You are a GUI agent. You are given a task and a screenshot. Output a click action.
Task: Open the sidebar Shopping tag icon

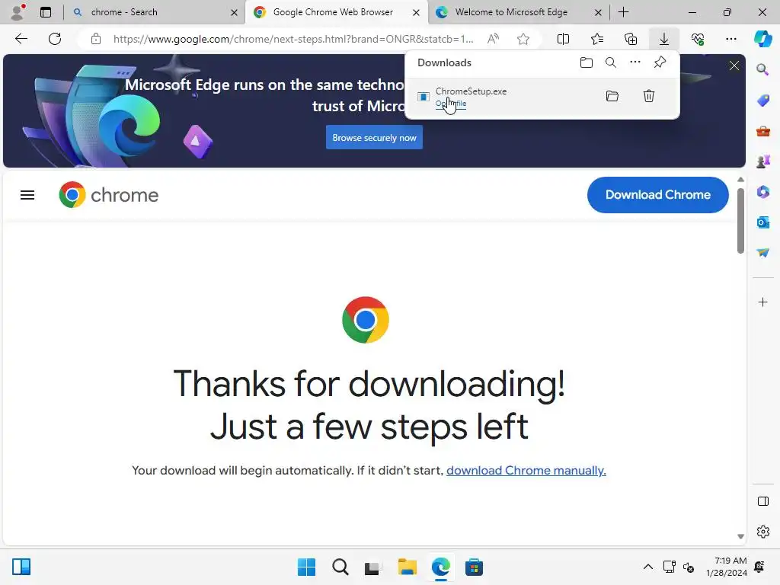pos(763,101)
